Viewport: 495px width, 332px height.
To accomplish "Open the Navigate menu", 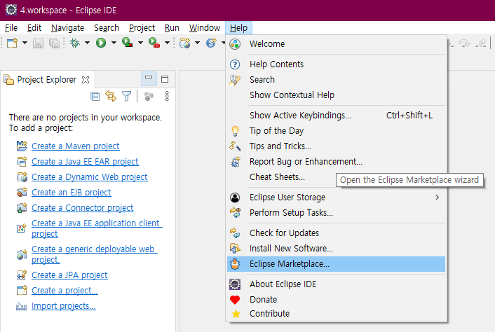I will point(67,28).
